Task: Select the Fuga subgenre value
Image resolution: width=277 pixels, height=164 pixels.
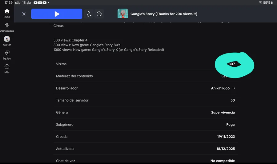Action: pos(231,124)
